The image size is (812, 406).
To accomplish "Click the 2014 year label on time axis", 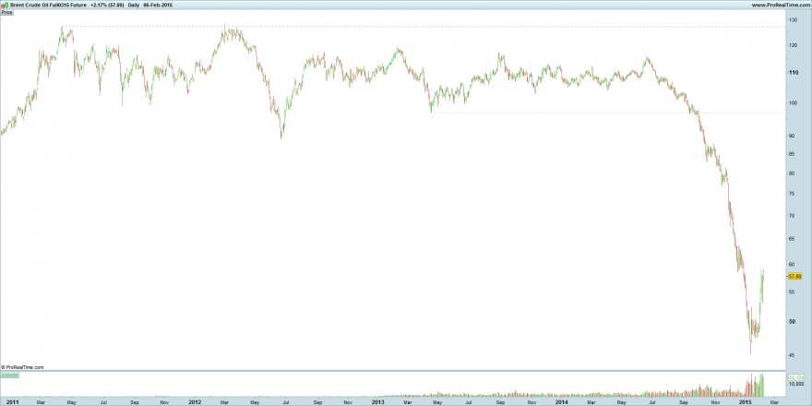I will click(561, 402).
